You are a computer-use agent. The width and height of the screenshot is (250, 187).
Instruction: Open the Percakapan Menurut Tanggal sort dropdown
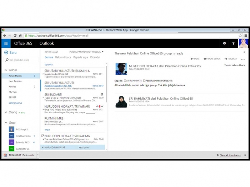pos(86,52)
